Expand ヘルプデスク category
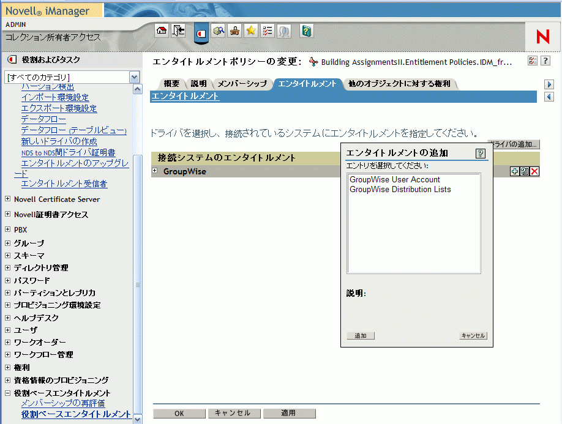This screenshot has width=562, height=424. click(x=7, y=318)
